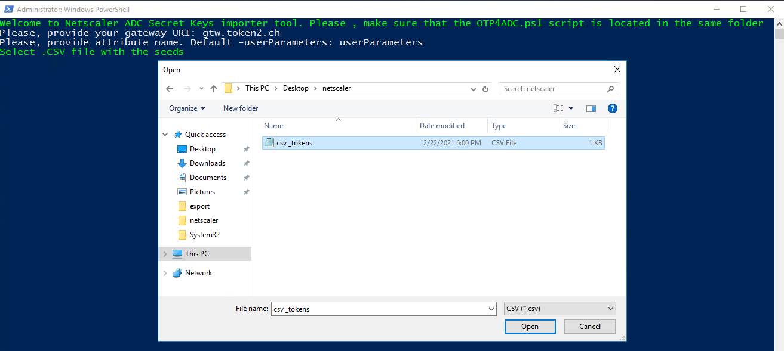Click the folder icon in address bar
This screenshot has width=784, height=351.
(229, 88)
